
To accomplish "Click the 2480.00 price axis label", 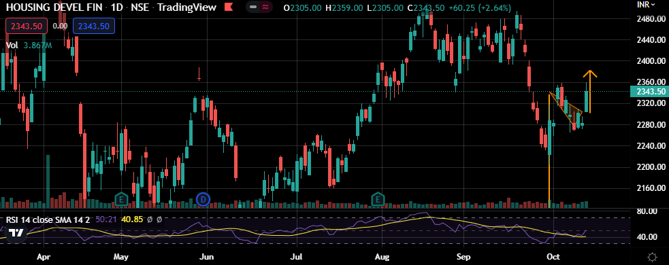I will [x=651, y=19].
